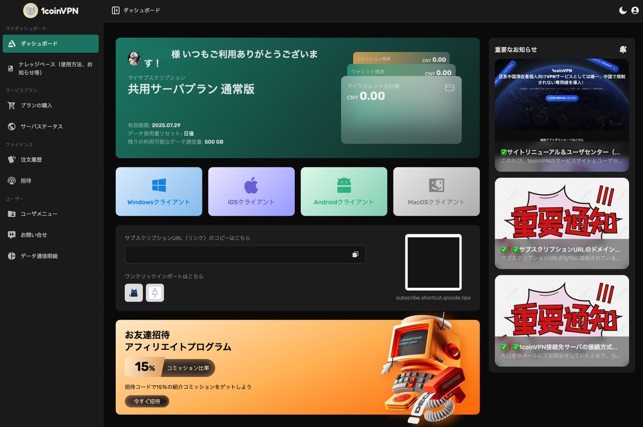Image resolution: width=643 pixels, height=427 pixels.
Task: Click the マイウォレット合計額 wallet card
Action: [401, 110]
